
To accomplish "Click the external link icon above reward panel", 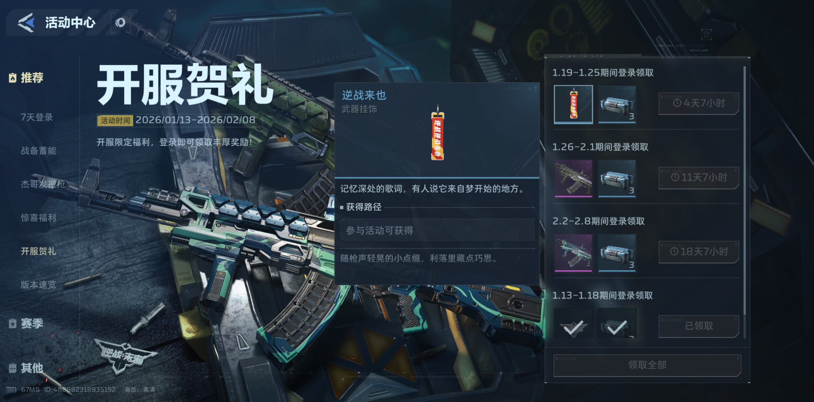I will 706,34.
